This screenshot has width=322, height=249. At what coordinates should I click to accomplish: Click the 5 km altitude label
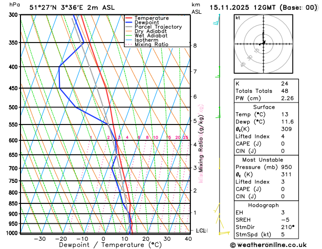click(x=195, y=121)
